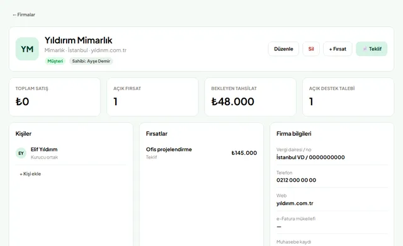
Task: Open the Açık Destek Talebi card
Action: click(x=348, y=97)
